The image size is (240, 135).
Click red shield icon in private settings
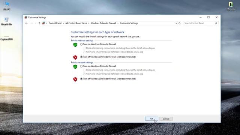coord(75,57)
